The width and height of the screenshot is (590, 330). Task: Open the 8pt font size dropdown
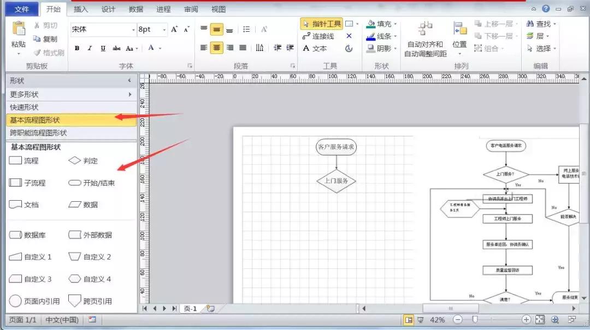point(164,29)
